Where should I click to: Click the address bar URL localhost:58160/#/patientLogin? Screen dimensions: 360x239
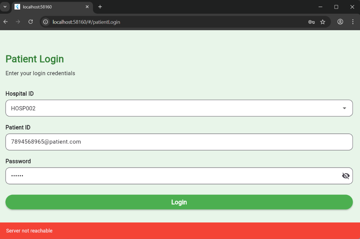86,22
